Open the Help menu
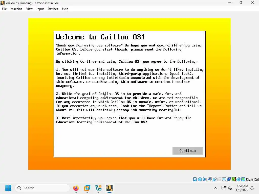This screenshot has width=259, height=194. click(65, 9)
